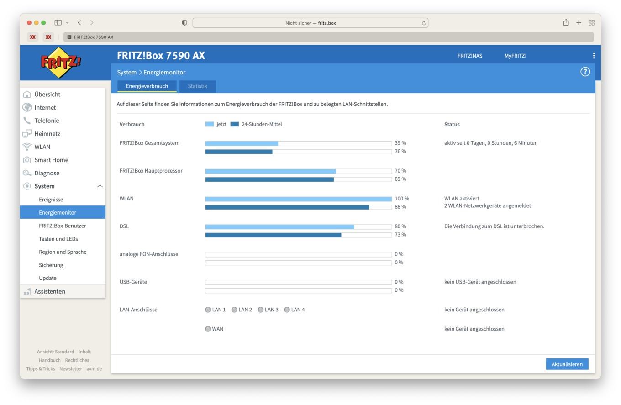Click the LAN 4 status indicator
621x405 pixels.
pyautogui.click(x=287, y=310)
